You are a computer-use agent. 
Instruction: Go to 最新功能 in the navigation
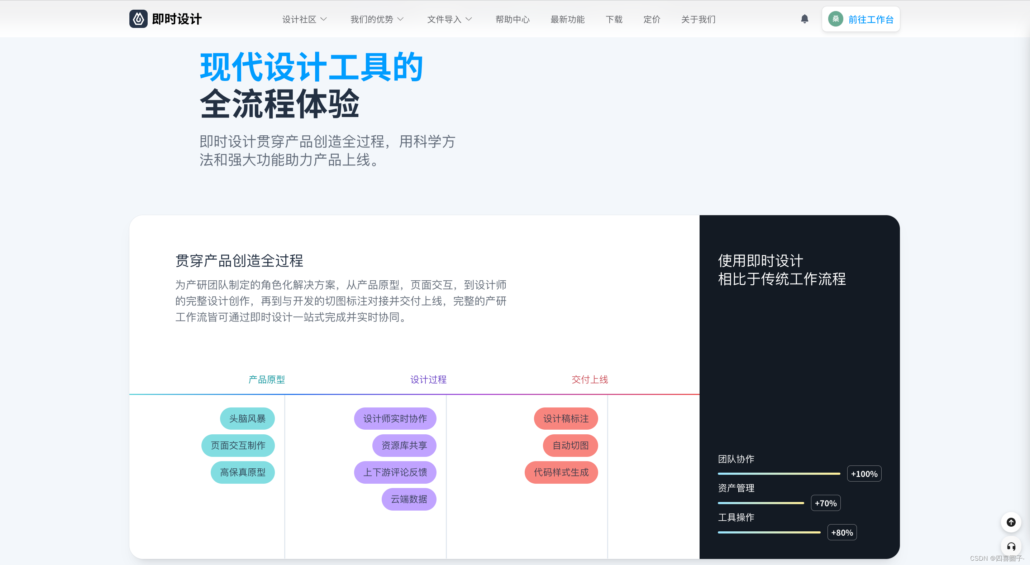pos(567,19)
